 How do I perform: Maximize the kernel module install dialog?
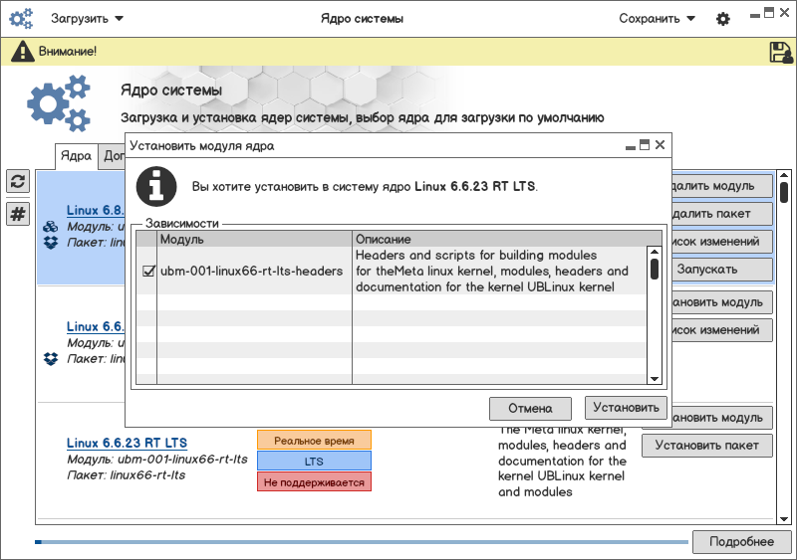(645, 145)
